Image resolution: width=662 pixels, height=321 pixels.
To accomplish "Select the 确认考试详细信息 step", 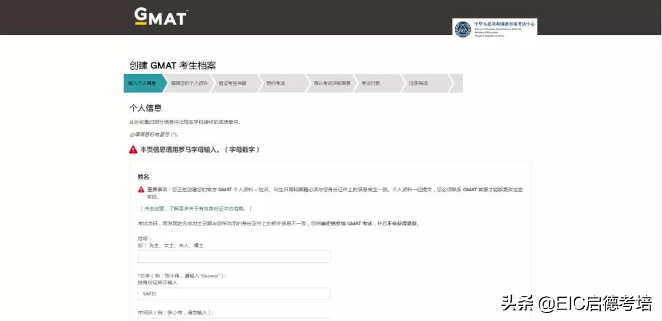I will click(x=332, y=83).
